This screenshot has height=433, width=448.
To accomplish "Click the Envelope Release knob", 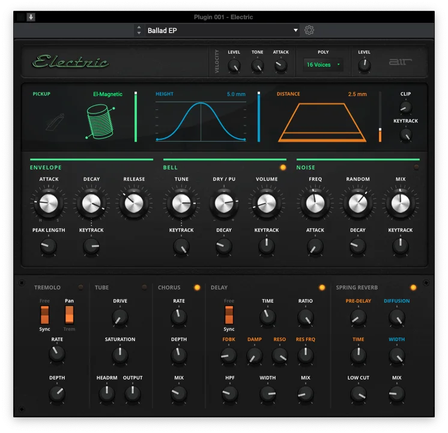I will [x=134, y=203].
